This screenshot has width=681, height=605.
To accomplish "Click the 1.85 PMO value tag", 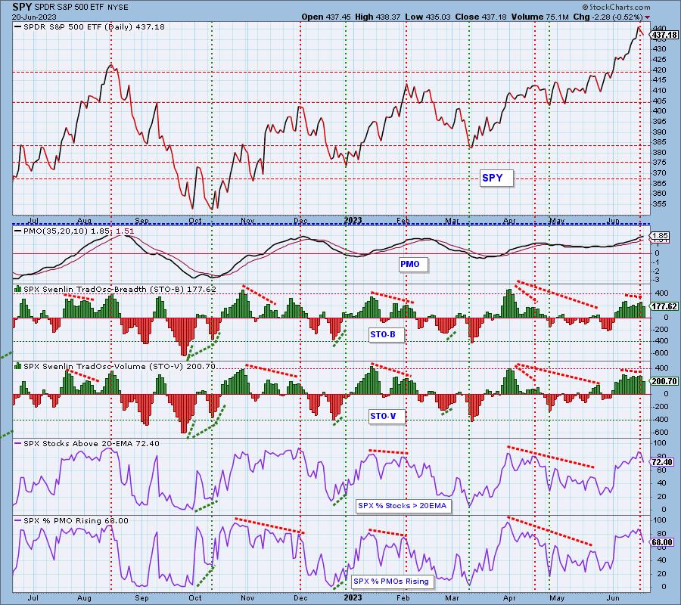I will pyautogui.click(x=659, y=236).
